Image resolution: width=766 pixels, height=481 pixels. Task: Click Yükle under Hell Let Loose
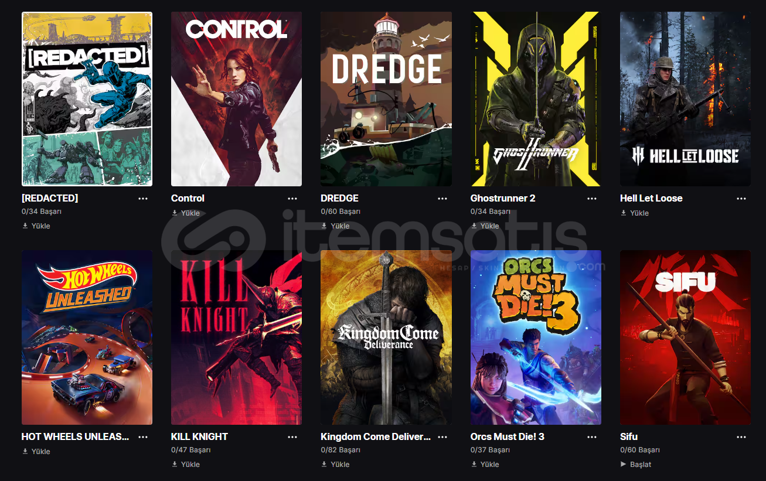pos(635,213)
